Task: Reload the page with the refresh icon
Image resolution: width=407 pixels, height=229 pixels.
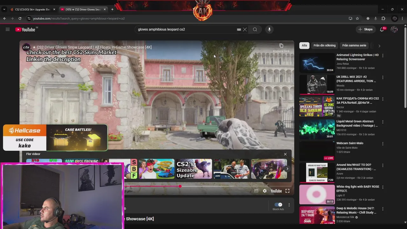Action: (20, 18)
